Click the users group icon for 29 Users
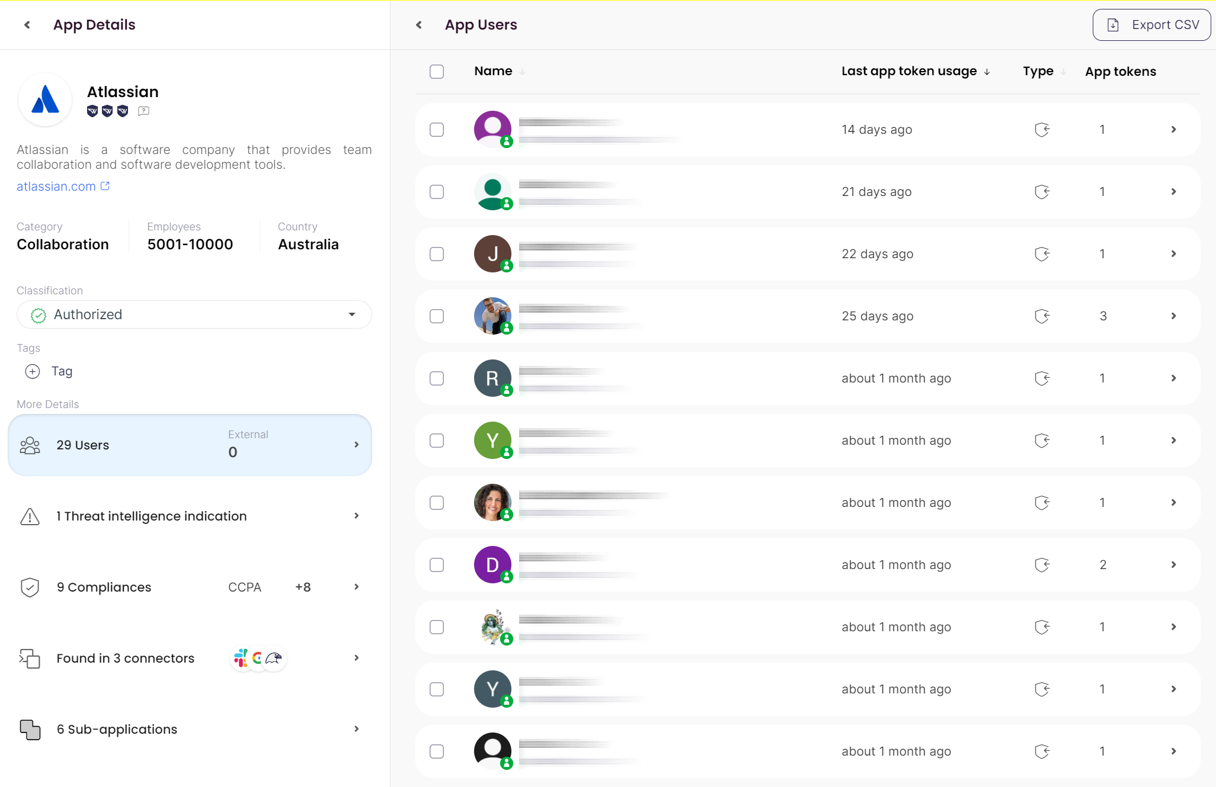The height and width of the screenshot is (787, 1216). tap(30, 445)
